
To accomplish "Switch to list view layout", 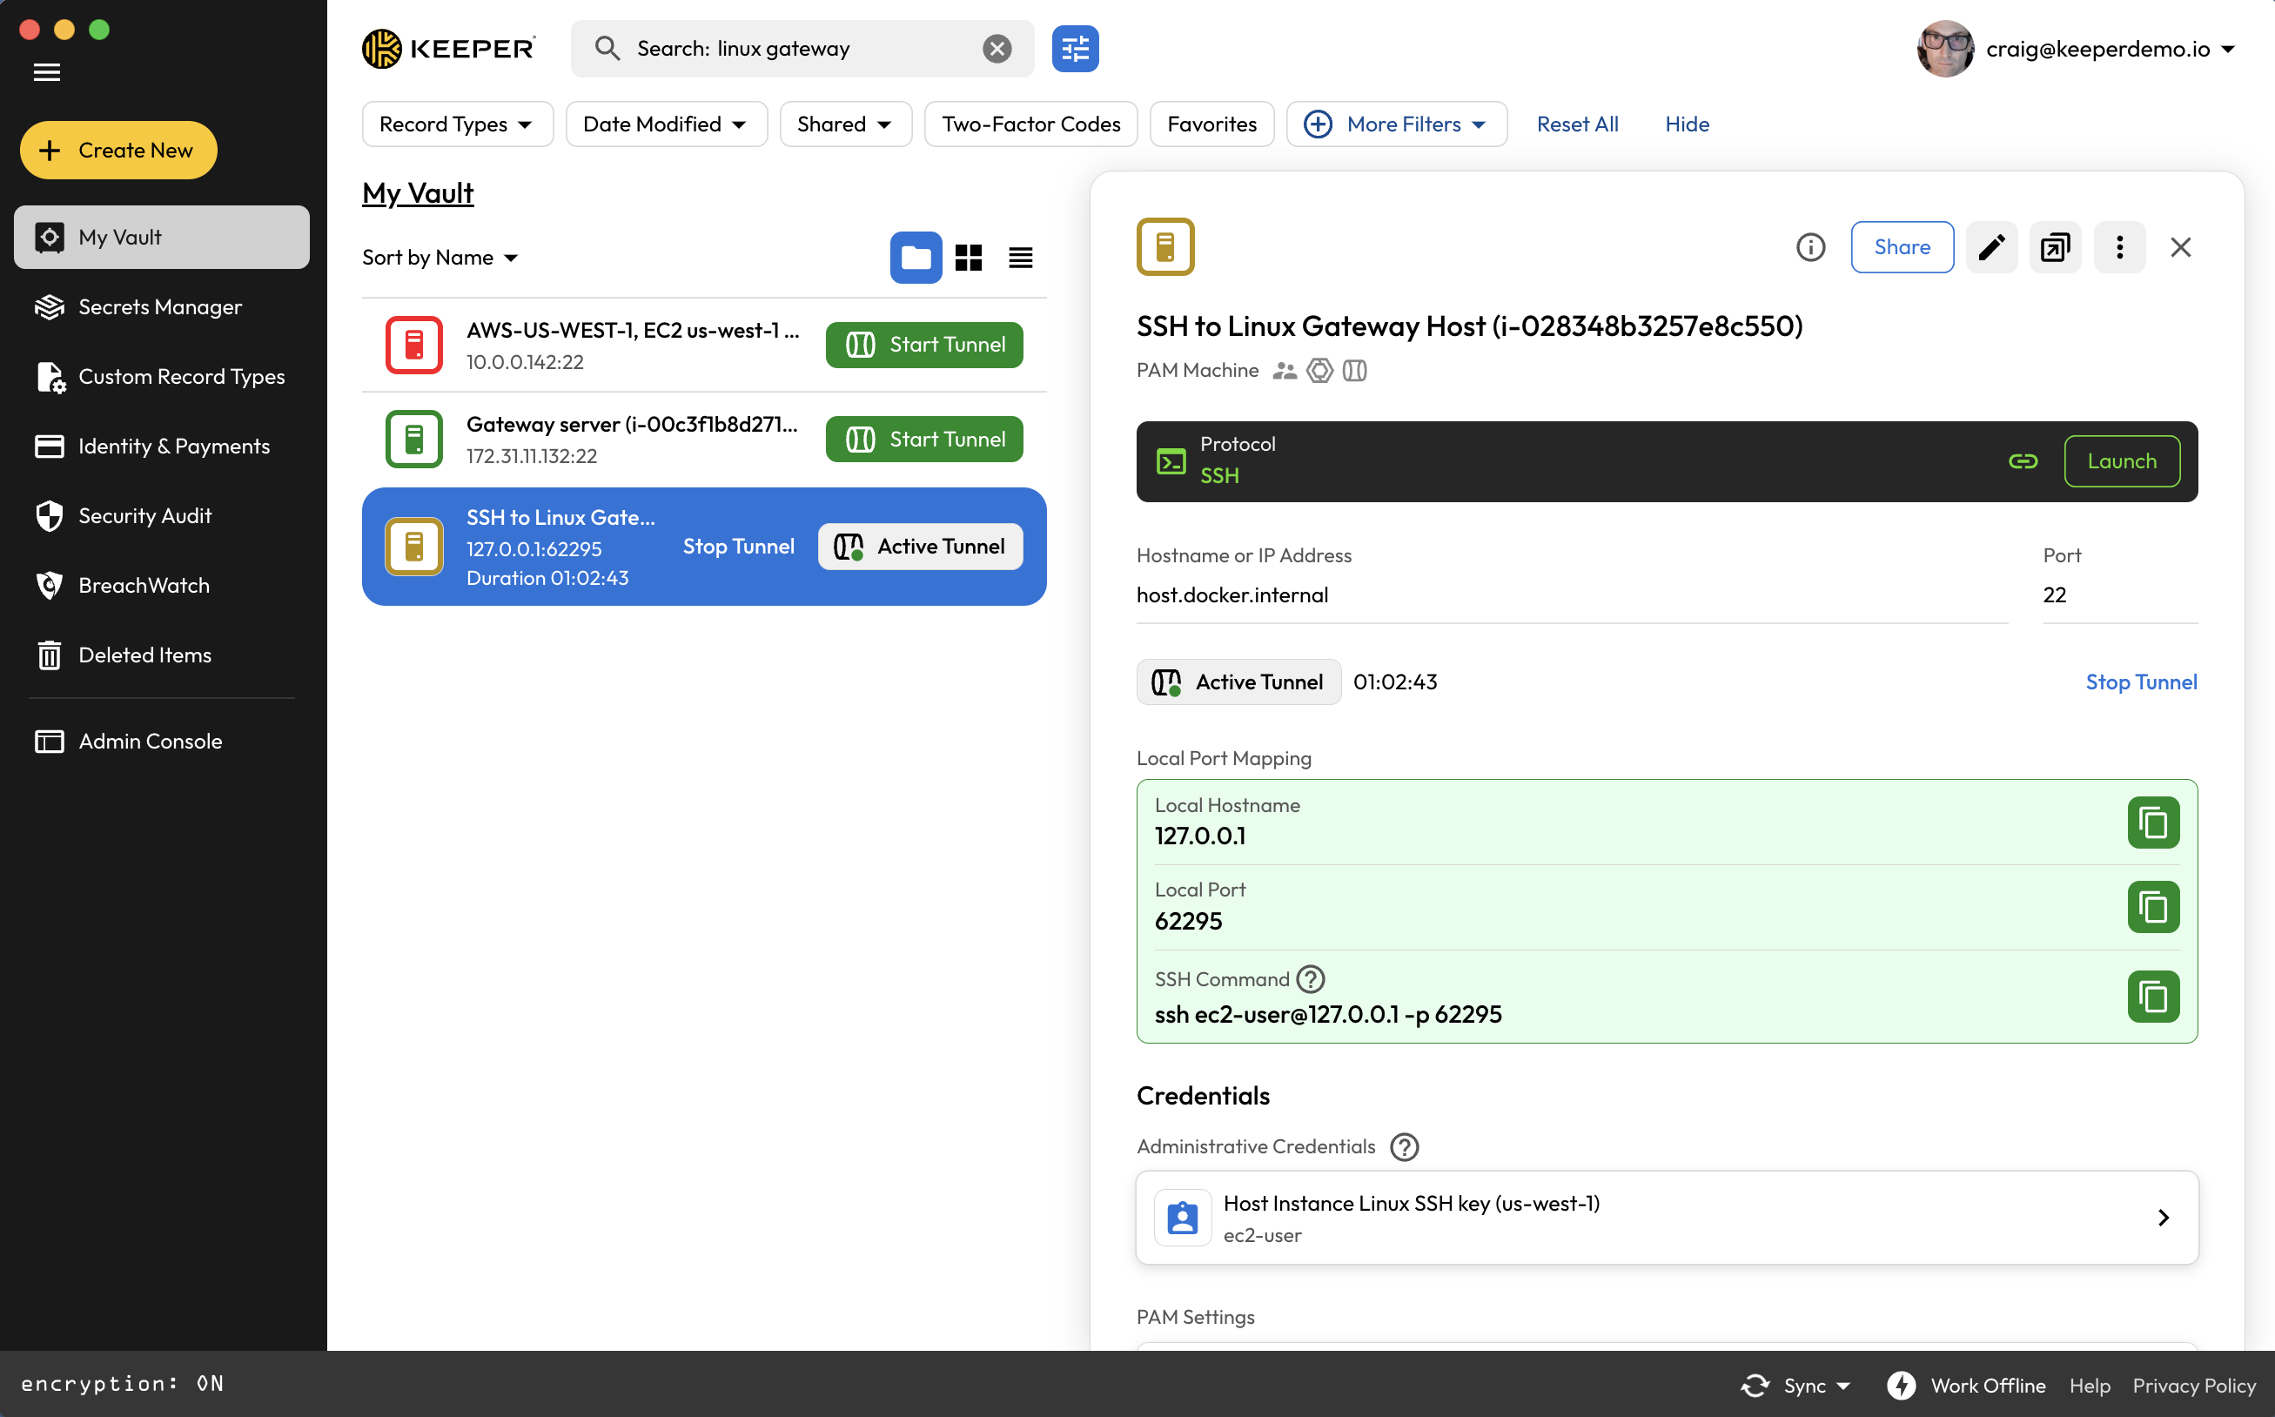I will [x=1020, y=258].
